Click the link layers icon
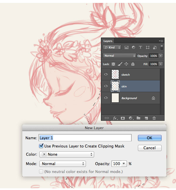This screenshot has height=190, width=176. coord(107,118)
